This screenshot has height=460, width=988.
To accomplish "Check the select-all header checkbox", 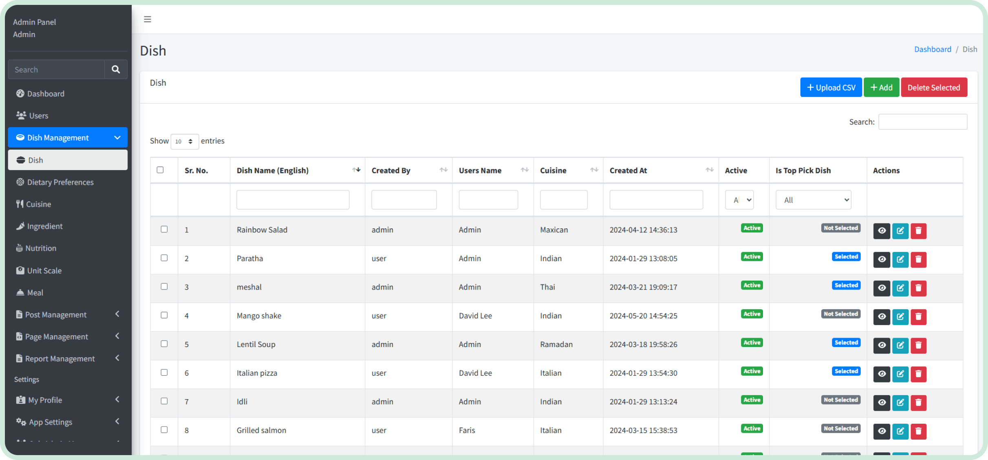I will click(x=160, y=170).
